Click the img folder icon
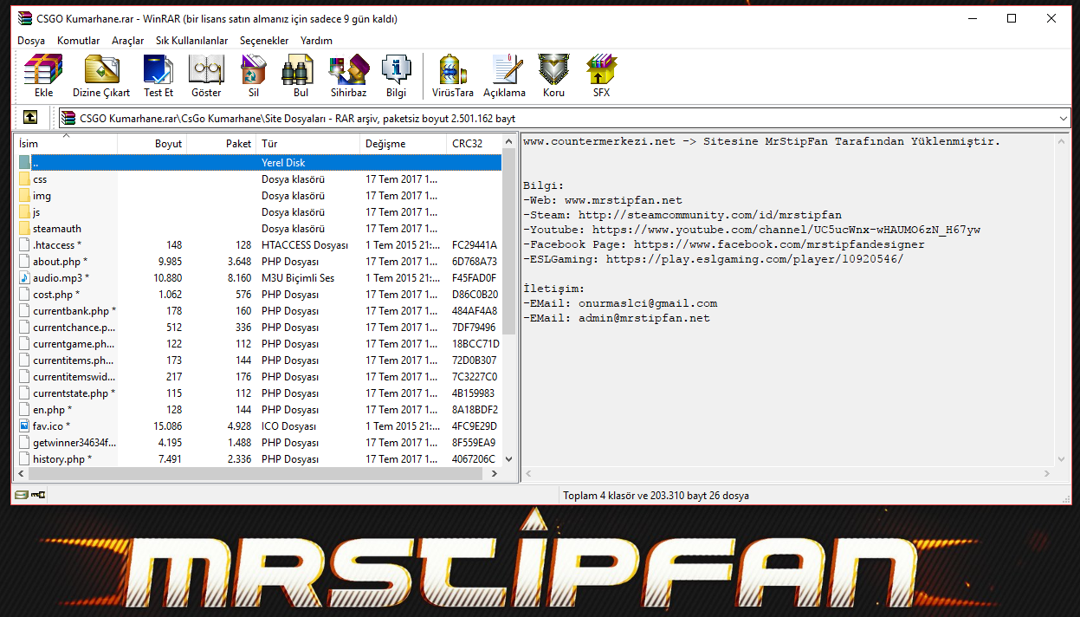 pos(24,196)
